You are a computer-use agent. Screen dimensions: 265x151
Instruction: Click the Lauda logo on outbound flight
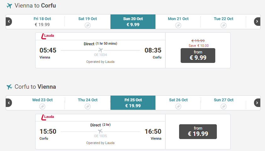tap(48, 36)
